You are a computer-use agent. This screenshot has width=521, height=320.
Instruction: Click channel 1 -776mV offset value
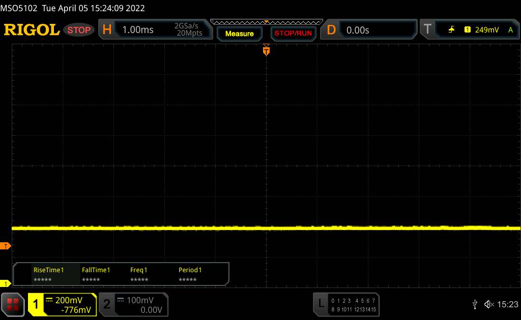tap(76, 310)
